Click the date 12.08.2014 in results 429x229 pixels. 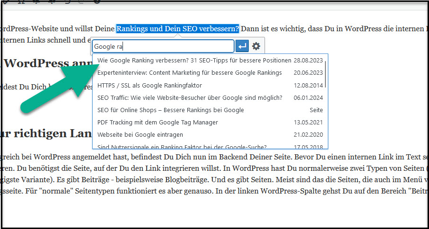[308, 85]
